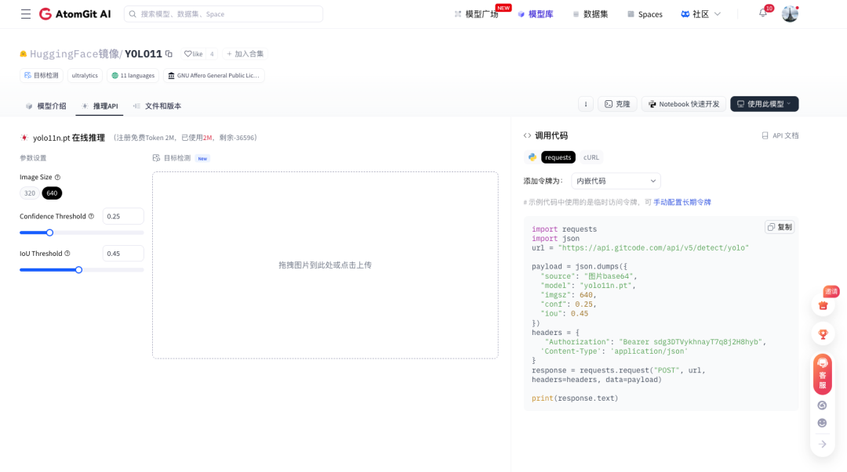Open HuggingFace mirror owner link

point(75,54)
